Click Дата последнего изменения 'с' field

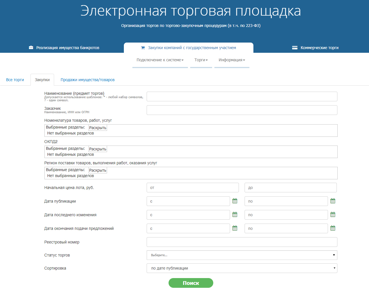[188, 215]
